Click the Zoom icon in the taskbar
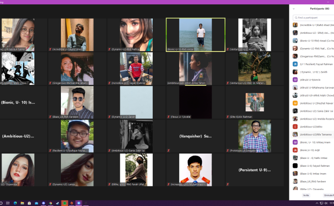The height and width of the screenshot is (206, 334). 79,203
